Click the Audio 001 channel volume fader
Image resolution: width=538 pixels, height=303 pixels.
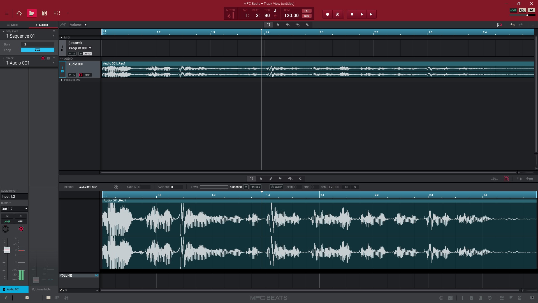pyautogui.click(x=7, y=250)
